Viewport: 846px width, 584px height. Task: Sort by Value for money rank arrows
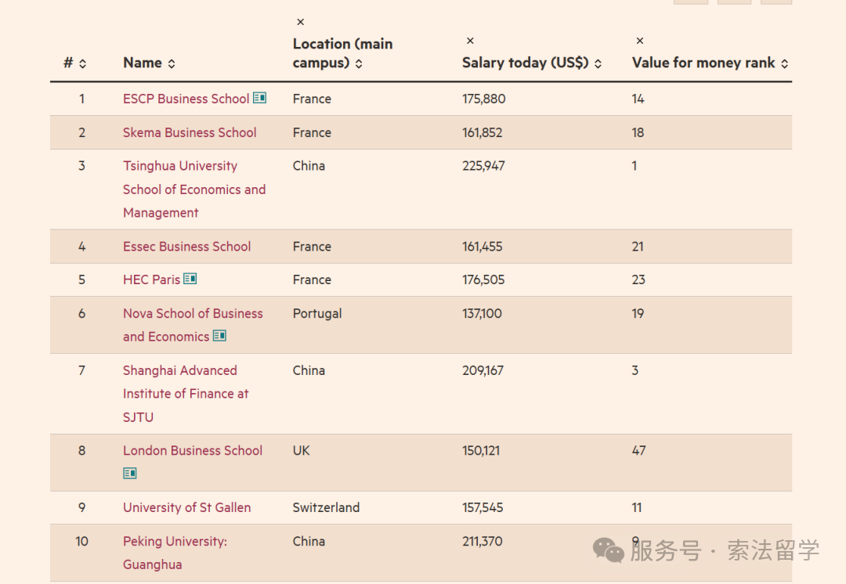click(x=784, y=63)
